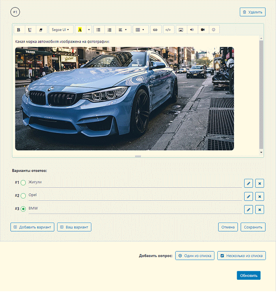Open the insert table dropdown
This screenshot has width=276, height=292.
coord(140,30)
